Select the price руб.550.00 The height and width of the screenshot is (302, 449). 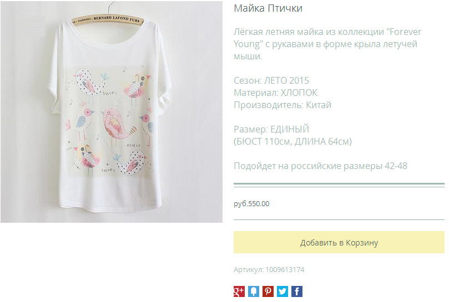pos(251,203)
